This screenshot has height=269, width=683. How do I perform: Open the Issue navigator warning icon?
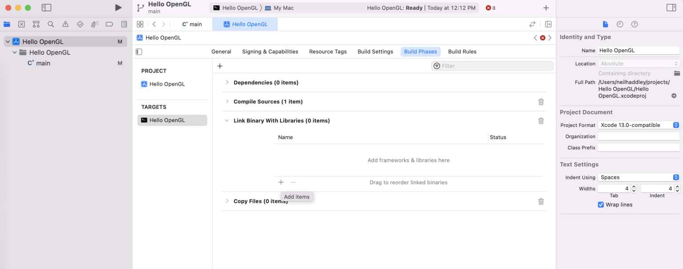pyautogui.click(x=65, y=24)
